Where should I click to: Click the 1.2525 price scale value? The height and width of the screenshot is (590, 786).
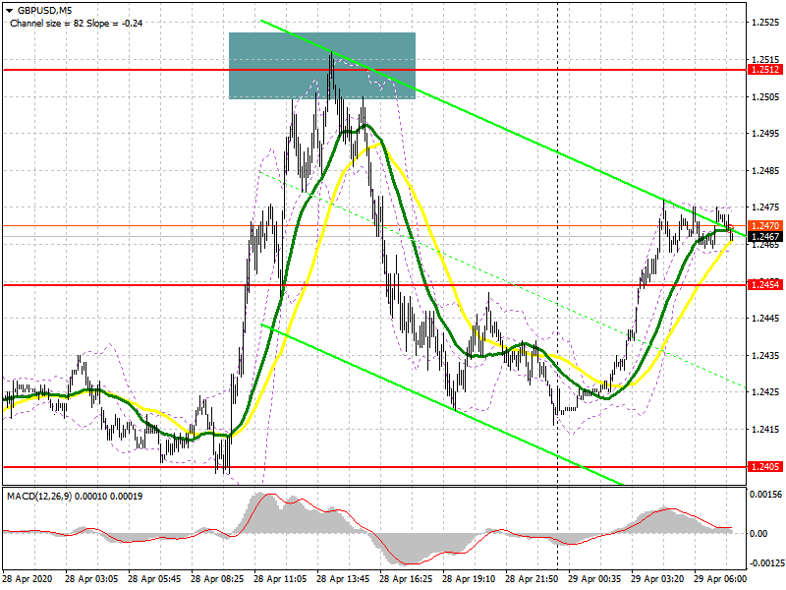(x=765, y=23)
